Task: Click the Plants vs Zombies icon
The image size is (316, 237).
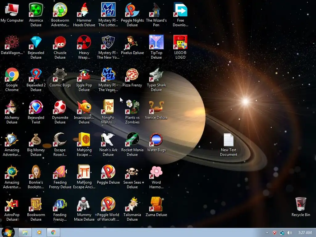Action: click(x=132, y=107)
